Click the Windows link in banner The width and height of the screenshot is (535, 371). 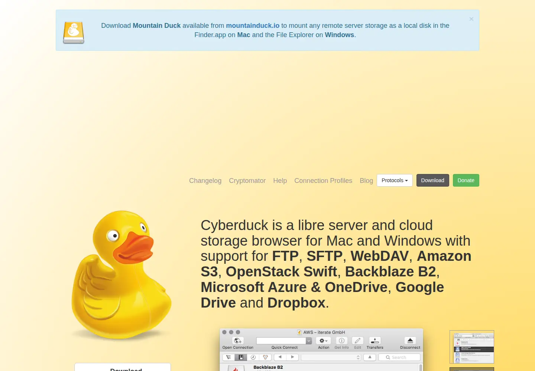pos(340,35)
